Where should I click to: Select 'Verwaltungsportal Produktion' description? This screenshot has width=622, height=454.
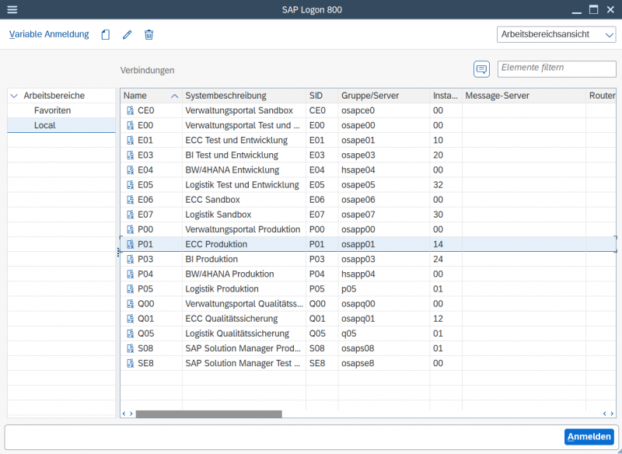coord(243,229)
